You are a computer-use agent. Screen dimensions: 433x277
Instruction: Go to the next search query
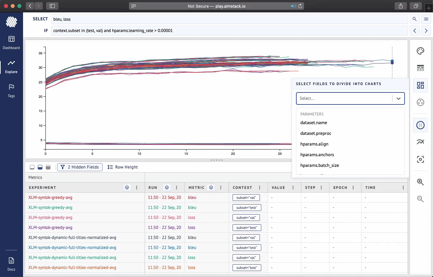426,31
